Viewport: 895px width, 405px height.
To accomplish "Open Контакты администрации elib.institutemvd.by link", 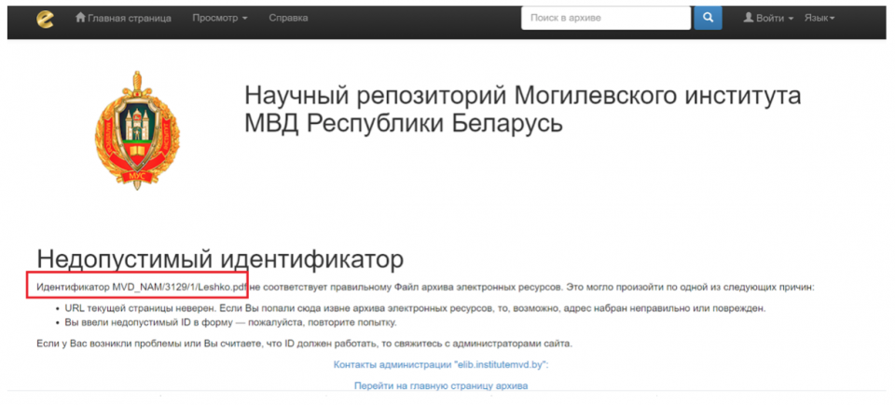I will click(441, 365).
